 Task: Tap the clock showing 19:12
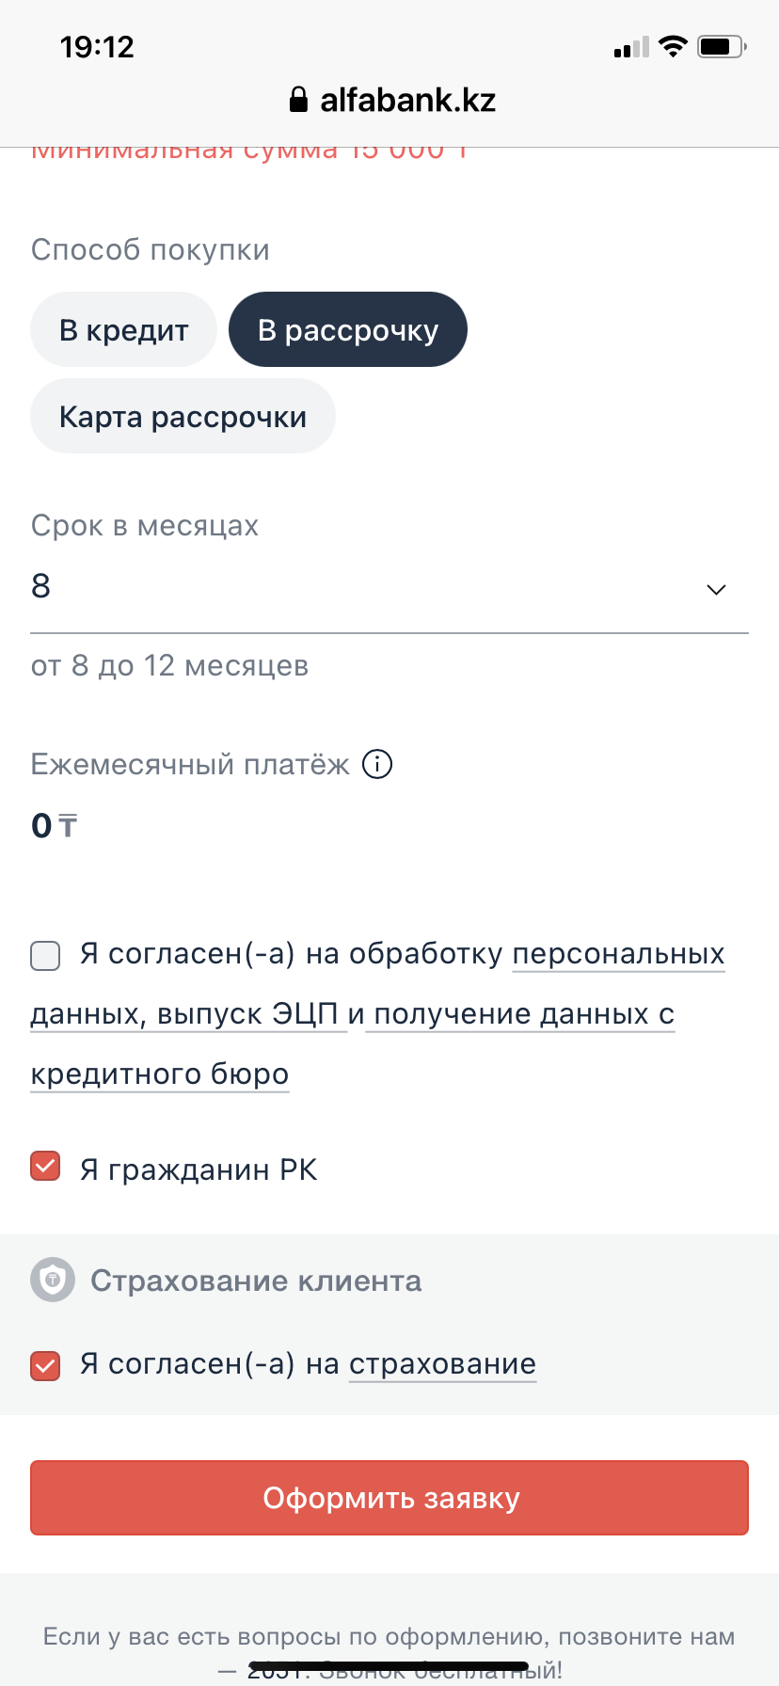(x=97, y=46)
